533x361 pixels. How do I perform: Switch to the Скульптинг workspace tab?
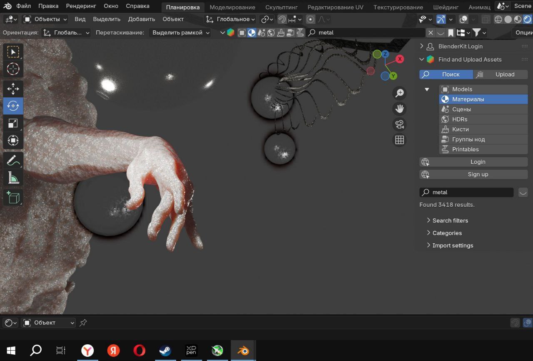(x=281, y=7)
